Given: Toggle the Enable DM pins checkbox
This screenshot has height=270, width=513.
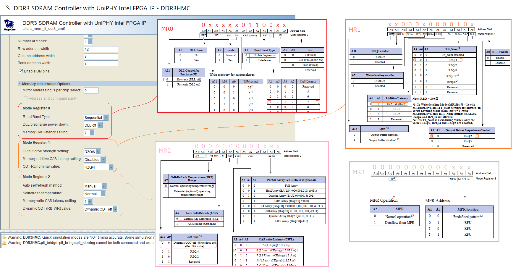Looking at the screenshot, I should point(21,71).
